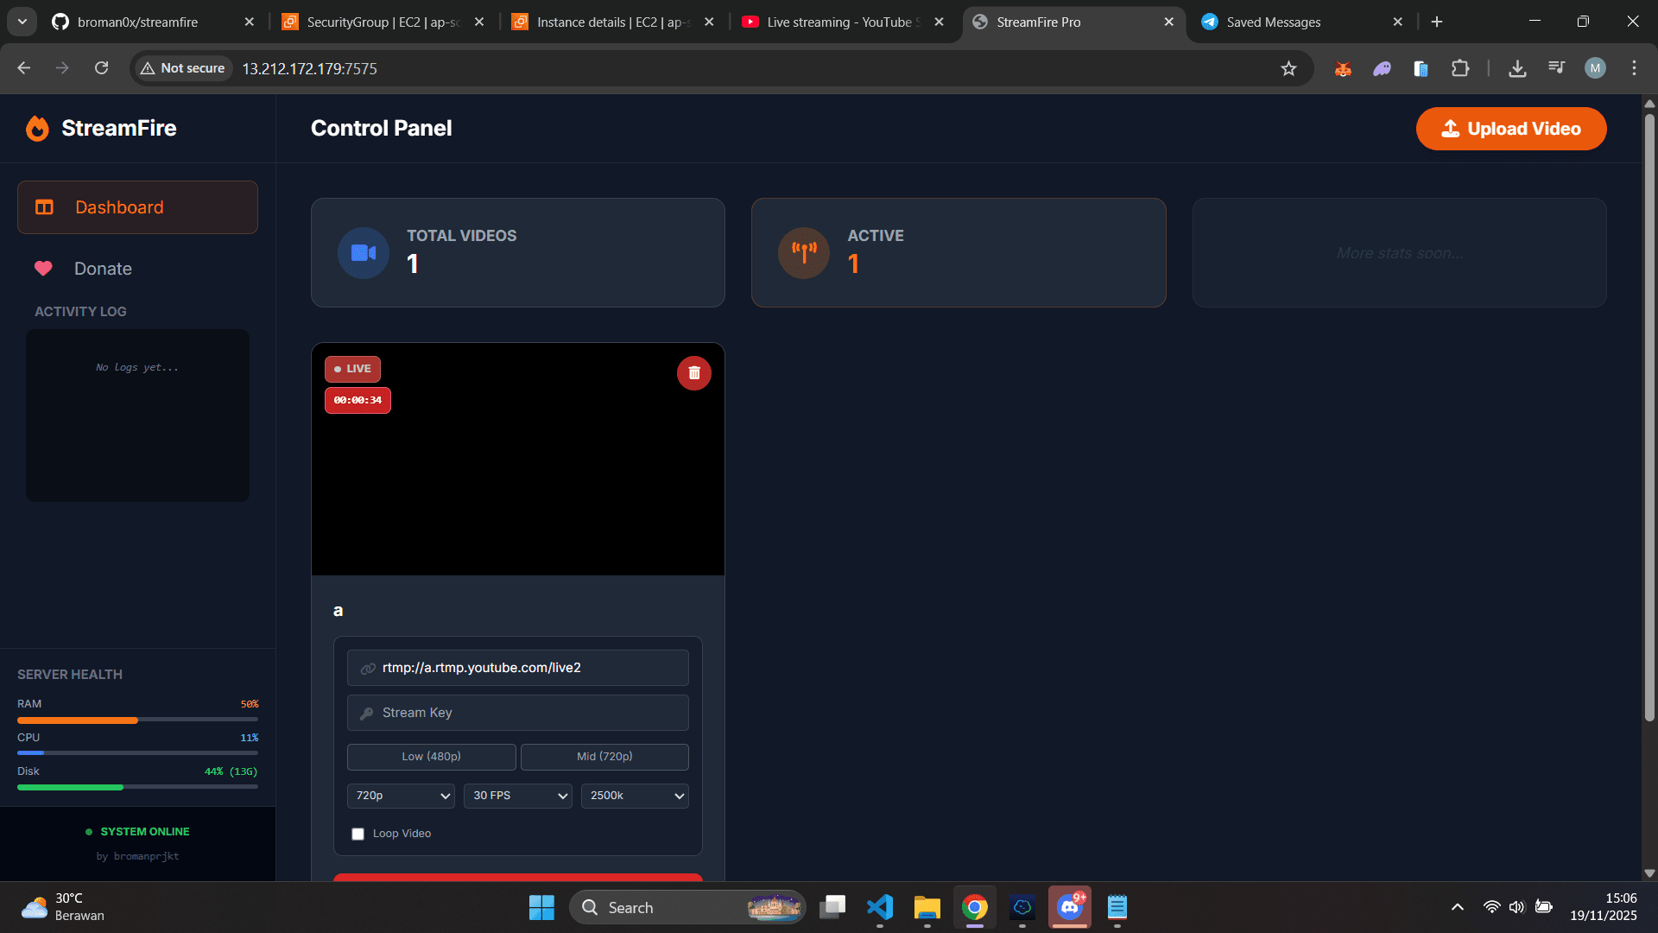Delete the live stream using trash icon
Viewport: 1658px width, 933px height.
click(694, 372)
